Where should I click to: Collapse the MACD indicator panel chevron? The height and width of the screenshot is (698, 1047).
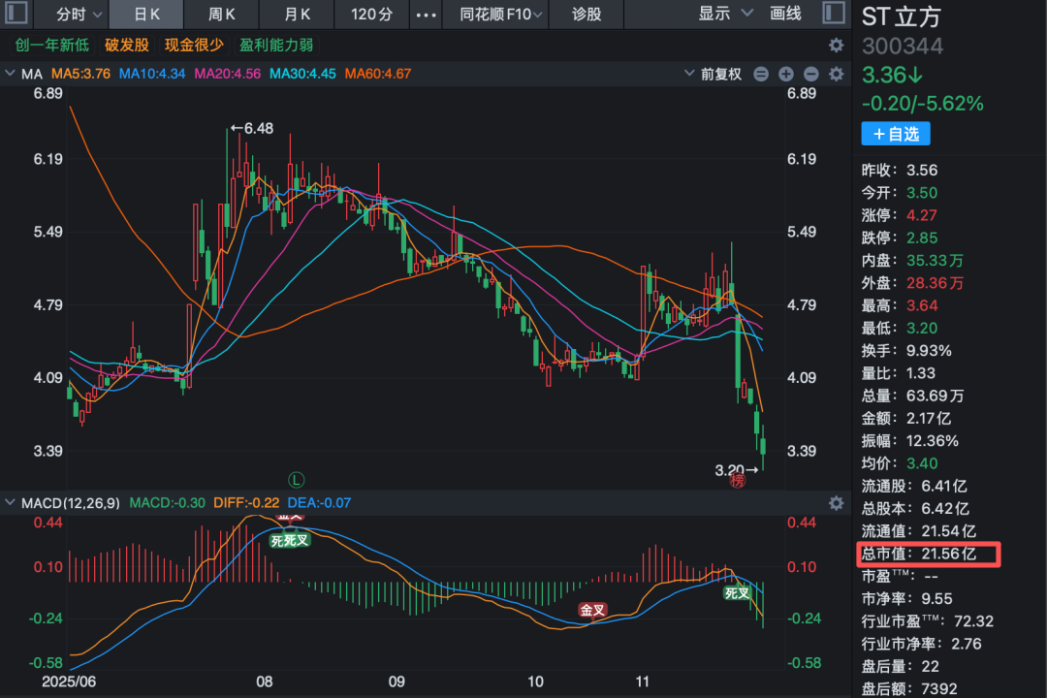click(11, 503)
